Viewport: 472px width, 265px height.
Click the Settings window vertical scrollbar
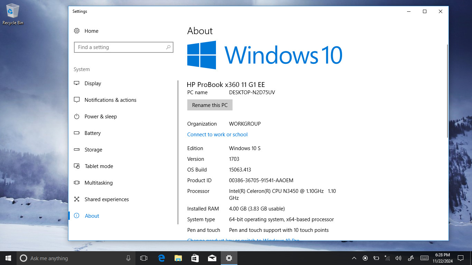[x=447, y=91]
